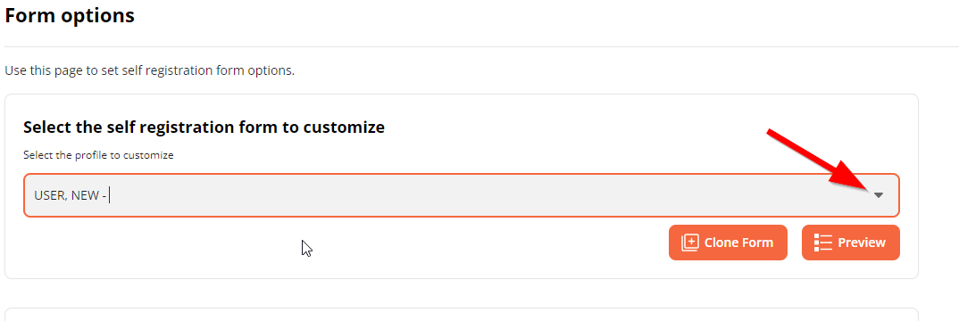Screen dimensions: 959x321
Task: Place cursor after 'NEW -' in profile field
Action: click(x=109, y=196)
